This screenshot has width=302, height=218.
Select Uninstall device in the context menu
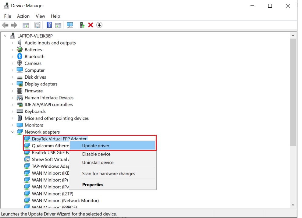[x=98, y=163]
